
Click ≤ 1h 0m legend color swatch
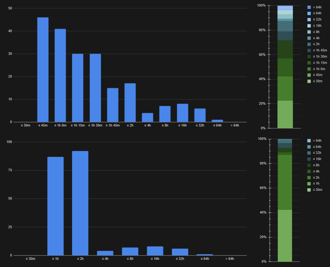(x=309, y=69)
